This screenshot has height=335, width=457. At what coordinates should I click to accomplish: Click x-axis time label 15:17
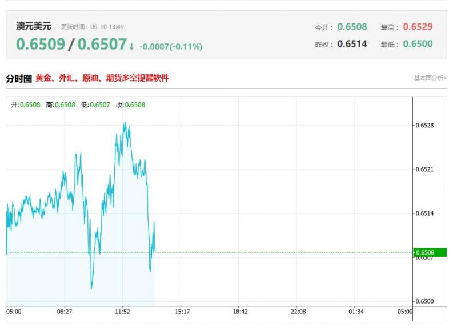182,312
